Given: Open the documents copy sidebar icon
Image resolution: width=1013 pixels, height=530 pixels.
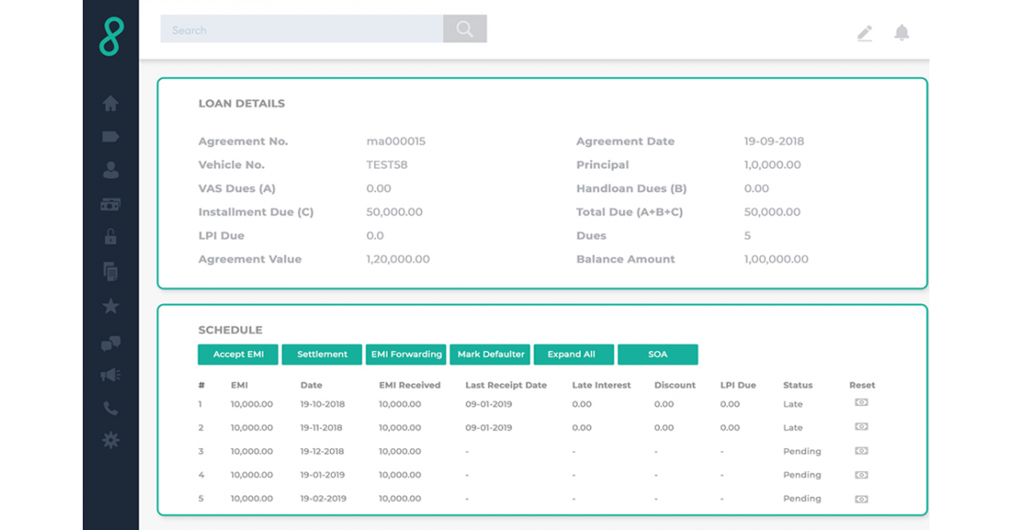Looking at the screenshot, I should click(x=111, y=271).
